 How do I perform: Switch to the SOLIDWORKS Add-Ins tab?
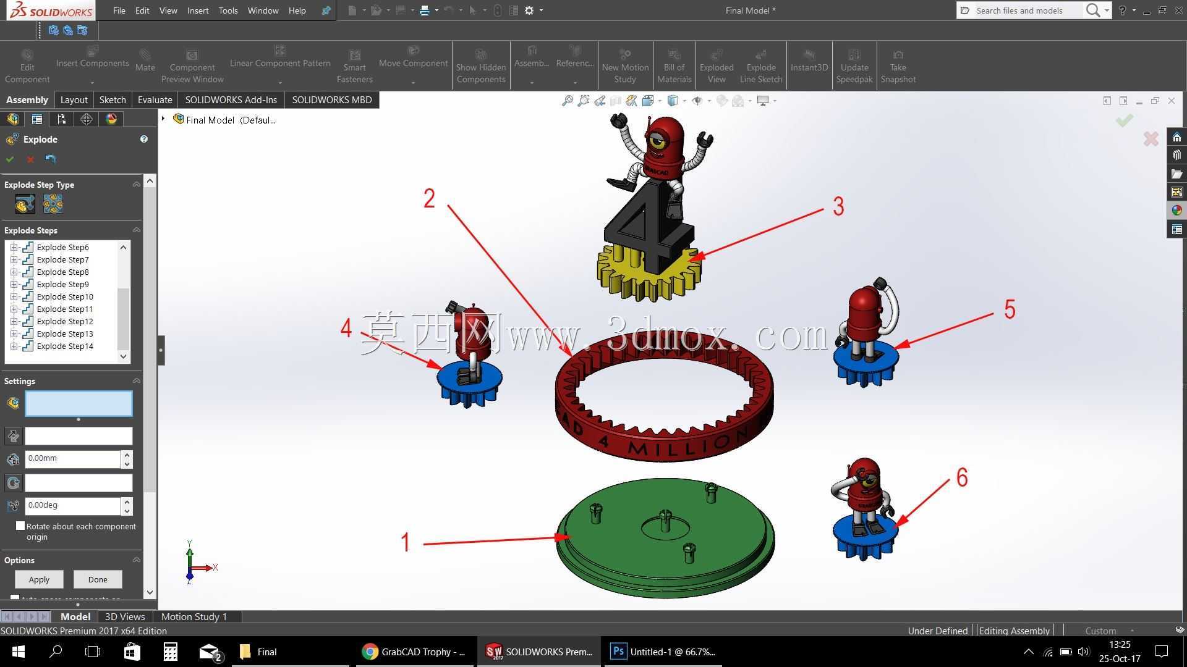231,100
